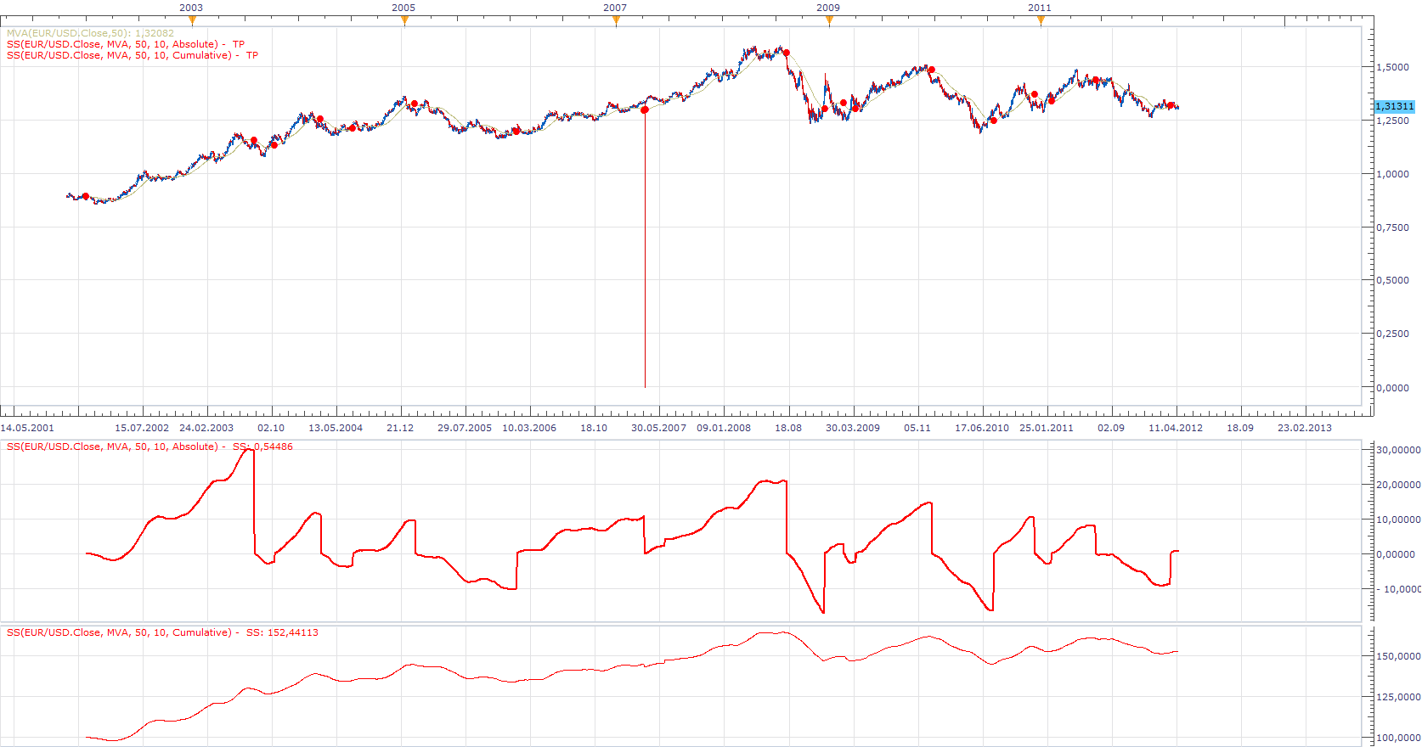This screenshot has height=747, width=1422.
Task: Click the date label 13.05.2004 on time axis
Action: (336, 428)
